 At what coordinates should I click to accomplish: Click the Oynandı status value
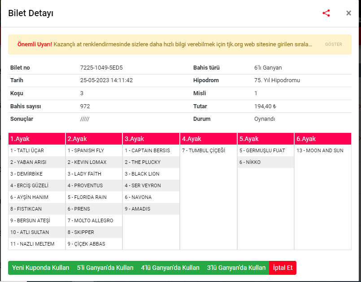tap(265, 119)
